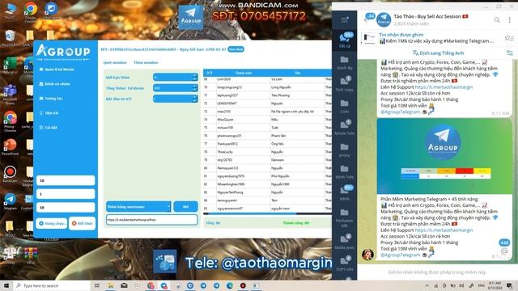
Task: Focus the sidebar field containing 1
Action: coord(66,194)
